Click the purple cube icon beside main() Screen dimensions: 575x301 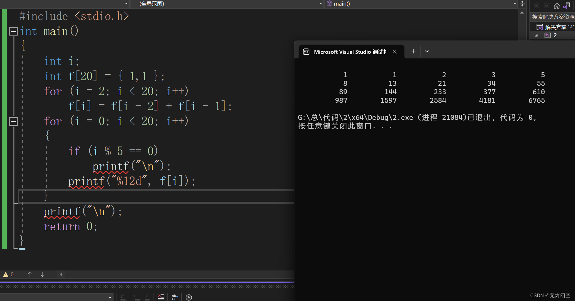[329, 4]
